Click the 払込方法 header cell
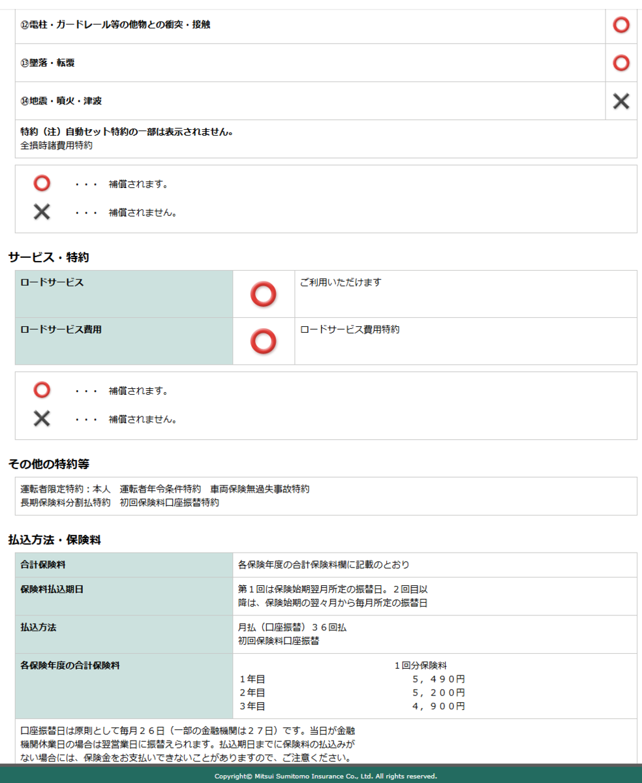This screenshot has height=783, width=642. point(124,634)
